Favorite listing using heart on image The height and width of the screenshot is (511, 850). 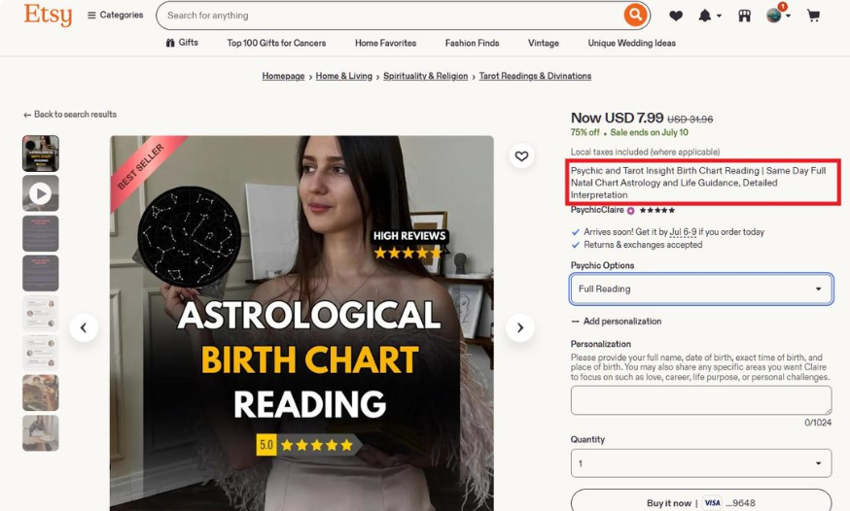[521, 155]
